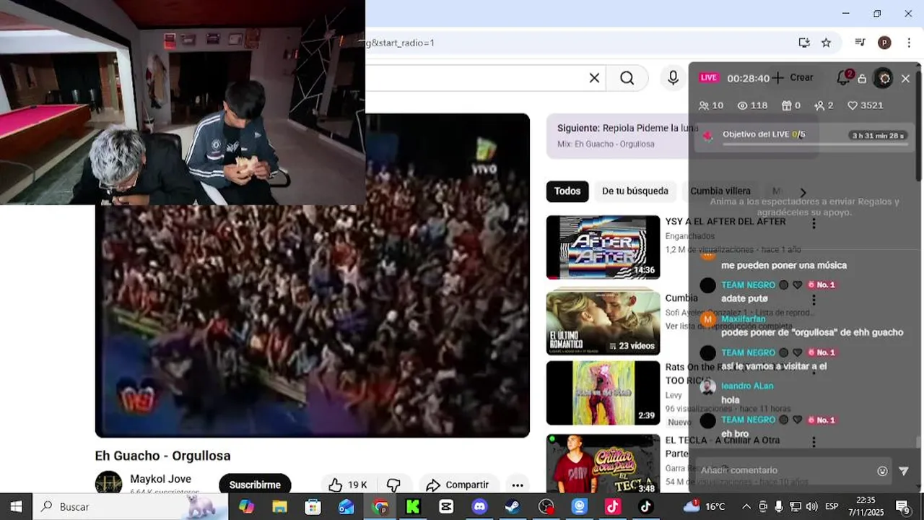Open Maykol Jove channel name
924x520 pixels.
point(160,479)
